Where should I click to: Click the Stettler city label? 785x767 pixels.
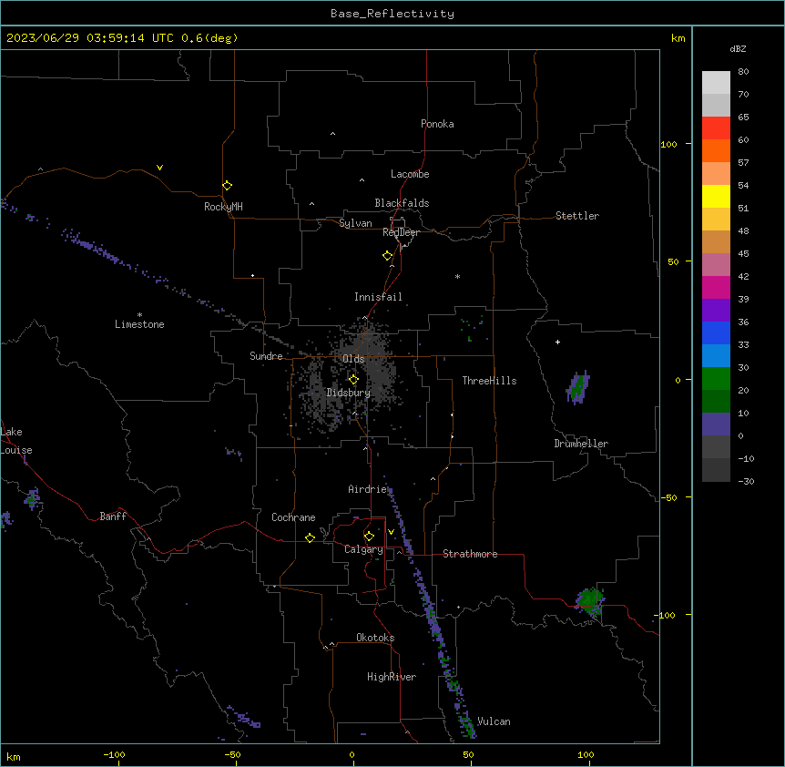576,216
